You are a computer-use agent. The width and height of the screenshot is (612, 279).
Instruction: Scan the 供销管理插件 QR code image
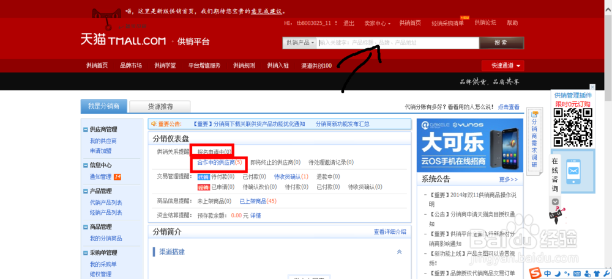(x=573, y=127)
